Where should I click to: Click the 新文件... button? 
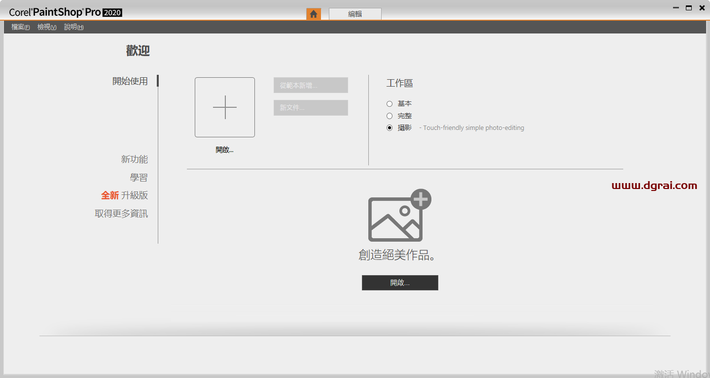click(311, 108)
